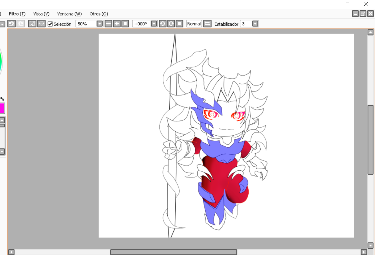The image size is (375, 255).
Task: Open the Vista menu
Action: (41, 14)
